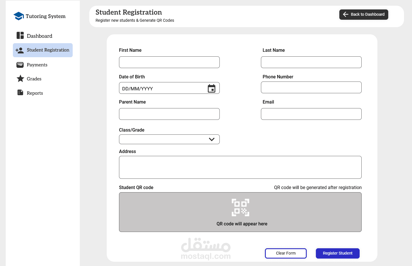Screen dimensions: 412x266
Task: Focus the First Name input field
Action: pos(169,62)
